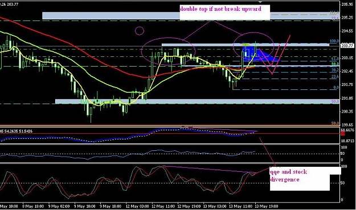
Task: Select the Fibonacci 0.0 level label
Action: click(336, 88)
